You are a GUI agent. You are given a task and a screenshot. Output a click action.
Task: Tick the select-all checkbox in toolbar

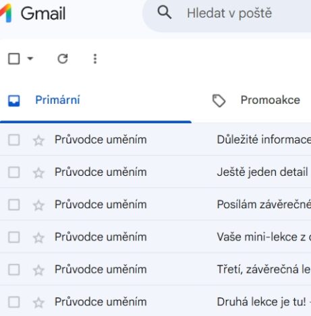[x=14, y=59]
